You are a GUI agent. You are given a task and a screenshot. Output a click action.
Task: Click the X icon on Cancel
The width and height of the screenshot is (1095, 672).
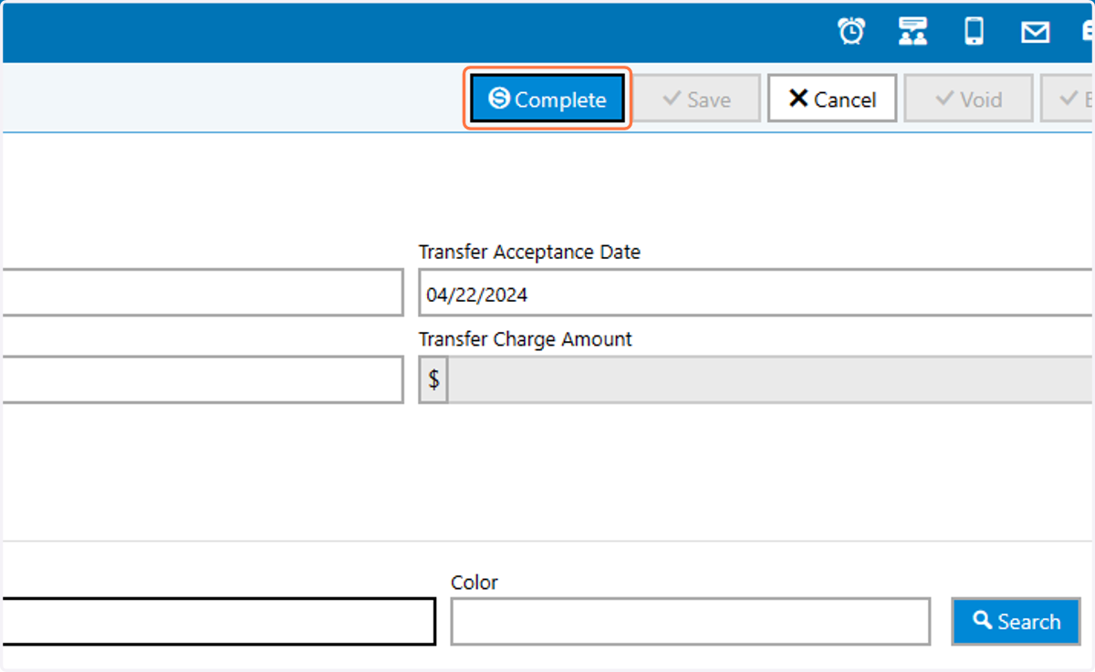798,98
